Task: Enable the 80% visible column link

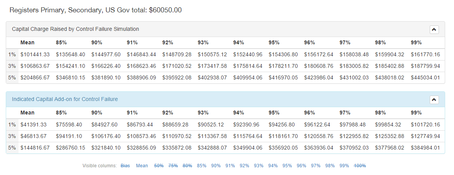Action: [x=187, y=166]
